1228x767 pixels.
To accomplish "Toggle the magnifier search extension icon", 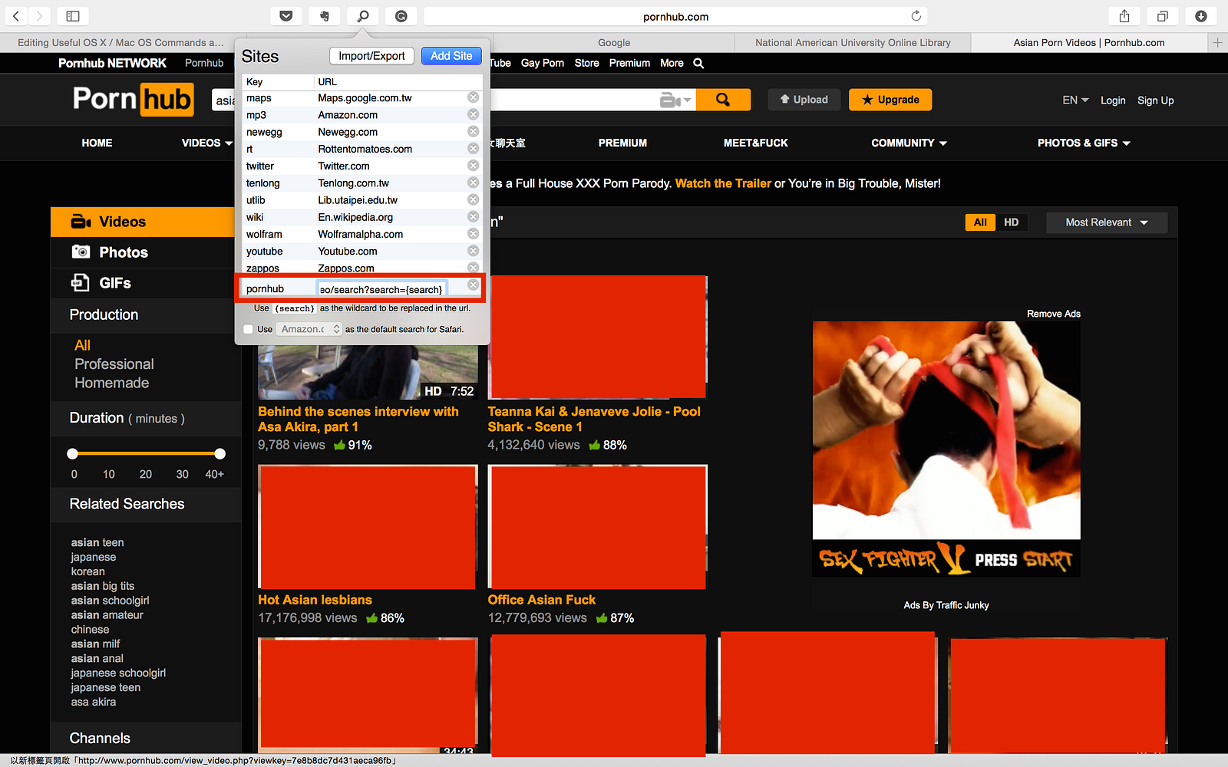I will click(363, 15).
